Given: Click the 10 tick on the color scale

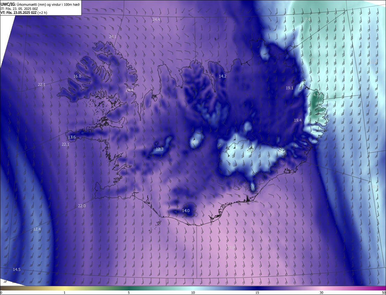Looking at the screenshot, I should click(193, 293).
